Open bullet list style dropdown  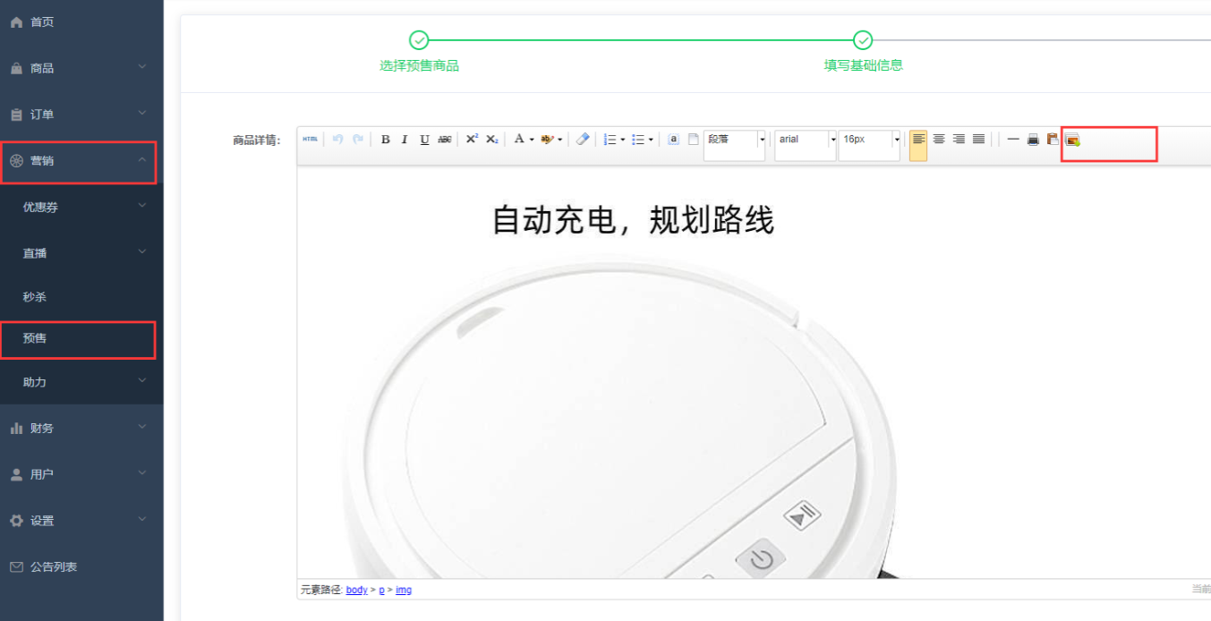(652, 140)
